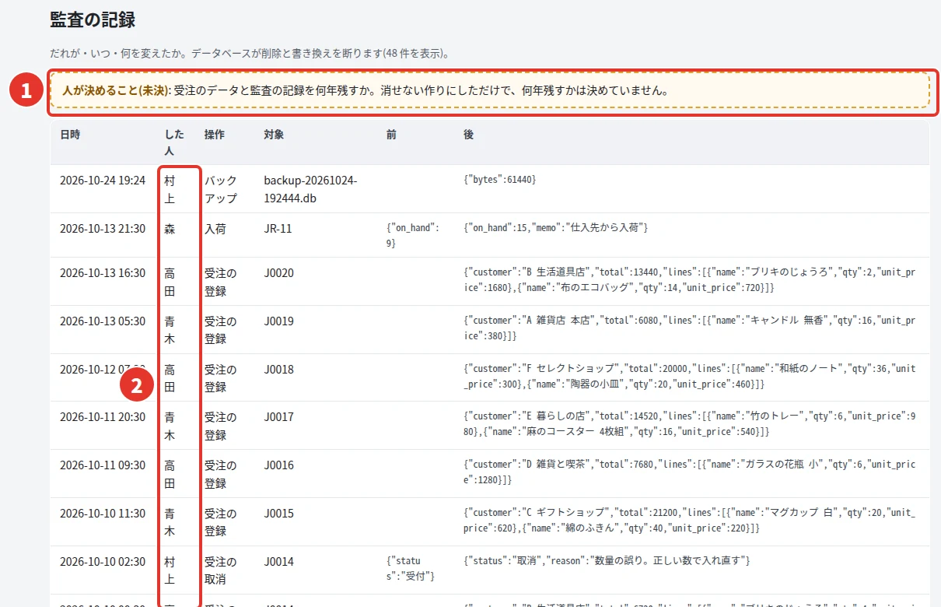The image size is (941, 607).
Task: Click the after value with 仕入先から入荷 memo
Action: point(556,228)
